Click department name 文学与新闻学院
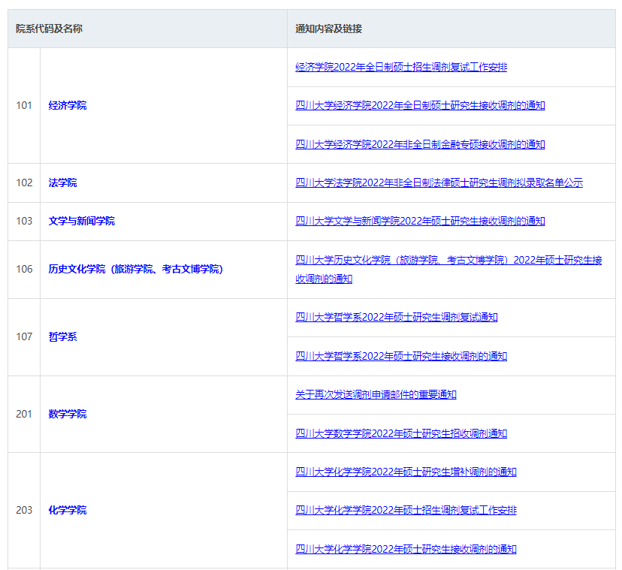Viewport: 622px width, 570px height. [82, 221]
